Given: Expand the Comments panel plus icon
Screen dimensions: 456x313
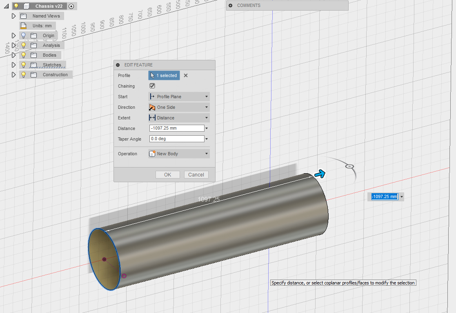Looking at the screenshot, I should 231,5.
